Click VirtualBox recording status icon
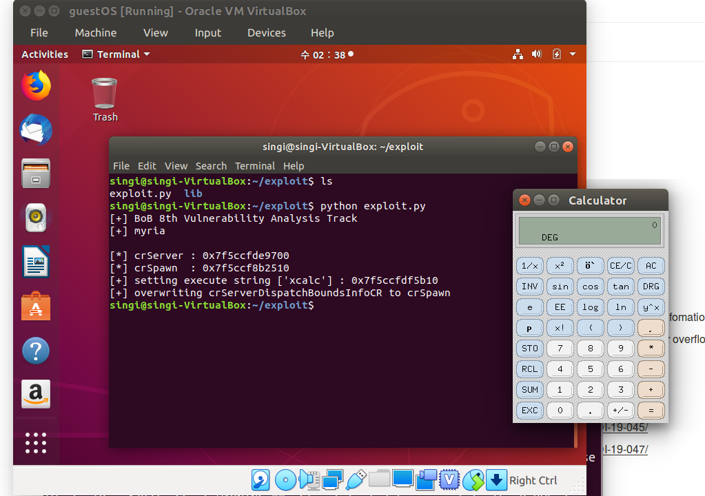Image resolution: width=705 pixels, height=496 pixels. tap(426, 479)
